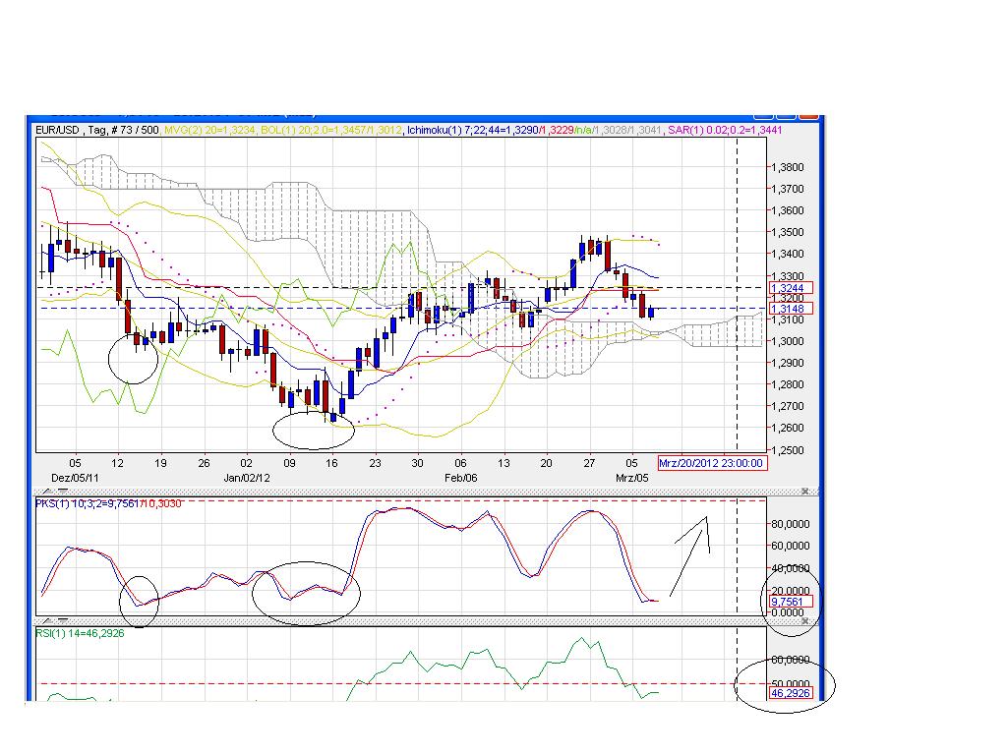Viewport: 1007px width, 755px height.
Task: Click the 1,3000 price axis label
Action: (x=788, y=341)
